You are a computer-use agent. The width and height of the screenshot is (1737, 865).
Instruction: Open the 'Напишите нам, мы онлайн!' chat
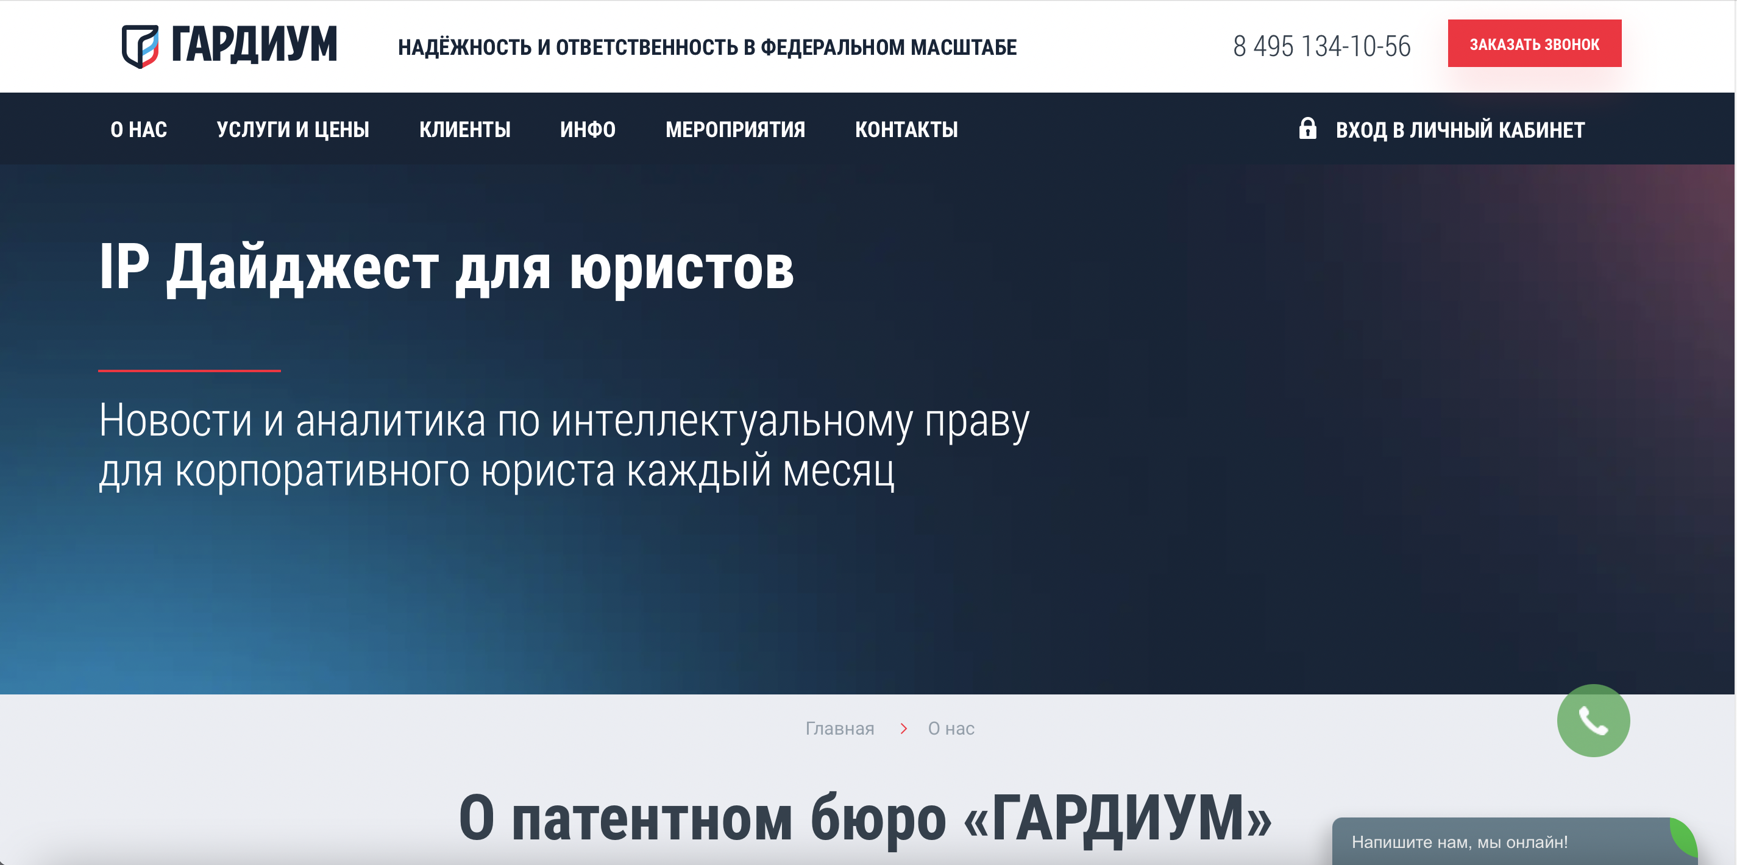coord(1459,841)
